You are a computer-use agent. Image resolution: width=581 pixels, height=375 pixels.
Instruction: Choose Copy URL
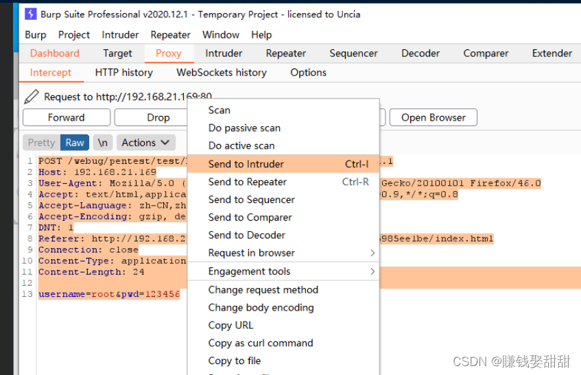[x=283, y=326]
